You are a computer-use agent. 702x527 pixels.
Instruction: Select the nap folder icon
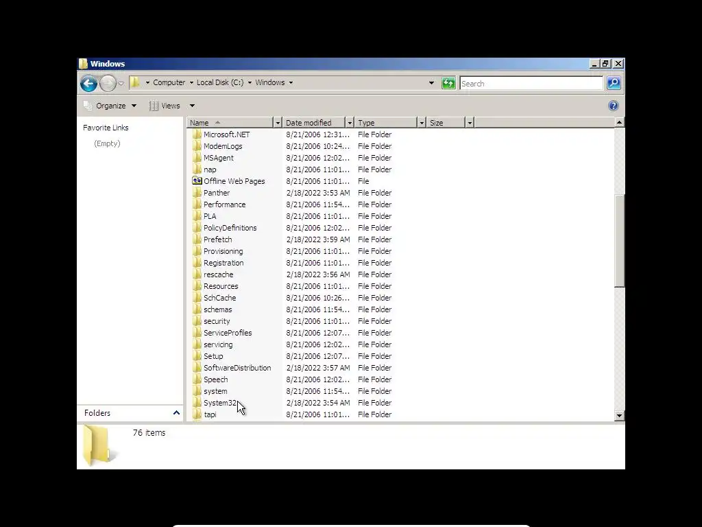(x=197, y=169)
